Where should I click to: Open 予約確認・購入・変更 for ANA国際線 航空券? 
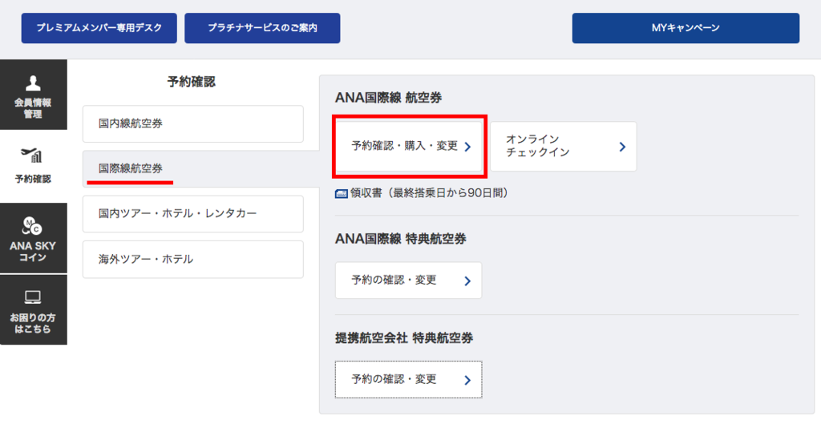click(408, 147)
